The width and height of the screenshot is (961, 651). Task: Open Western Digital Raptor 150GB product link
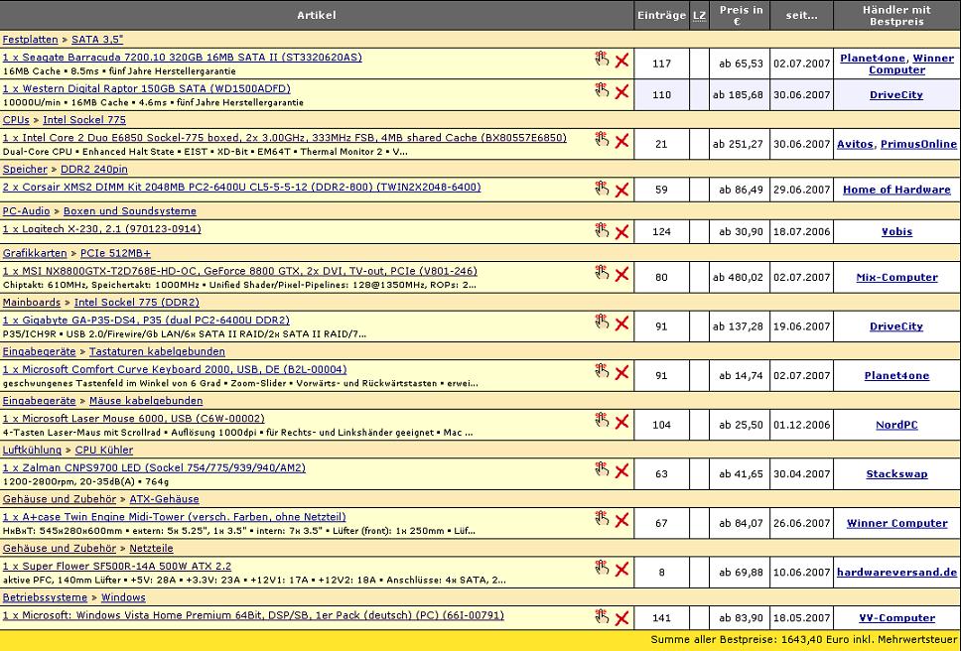point(147,88)
